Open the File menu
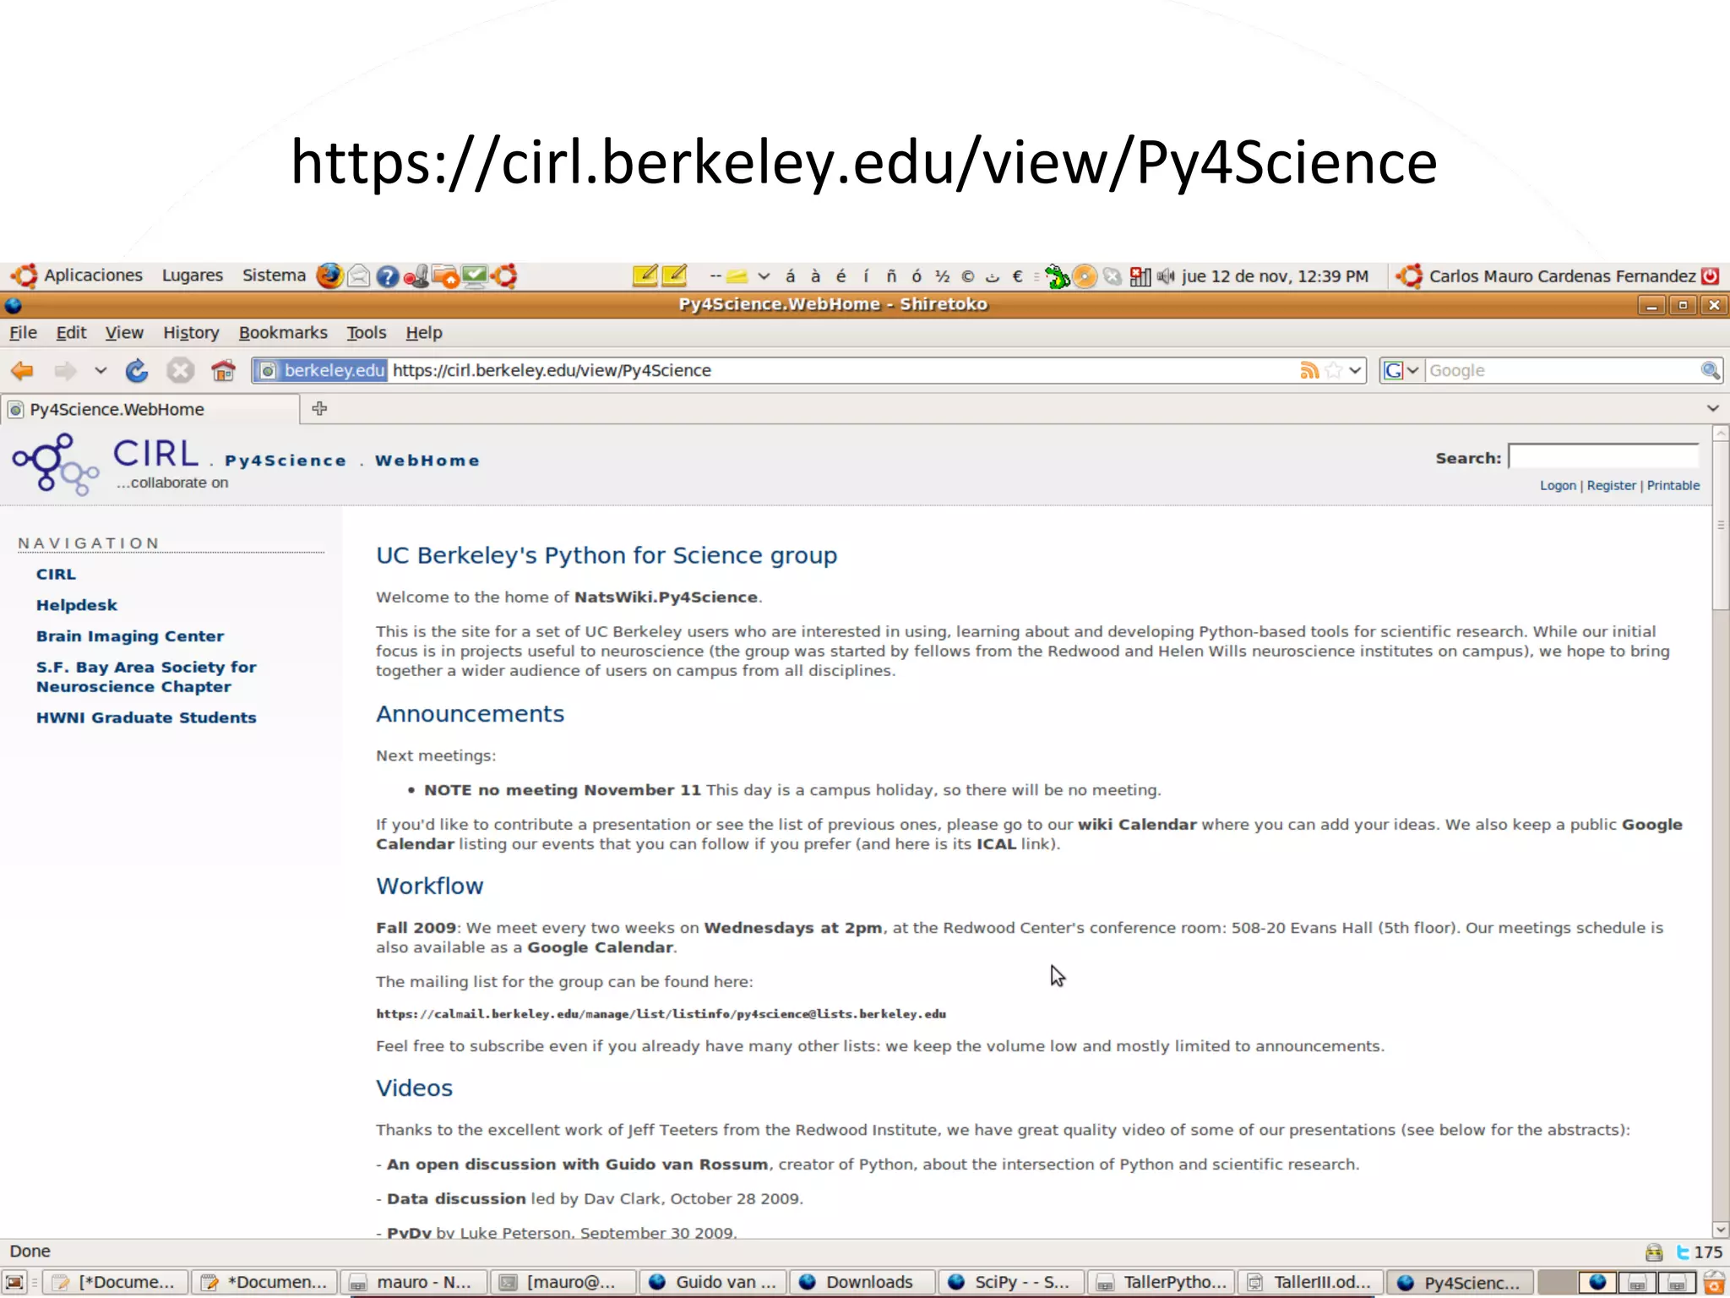1730x1298 pixels. [23, 333]
